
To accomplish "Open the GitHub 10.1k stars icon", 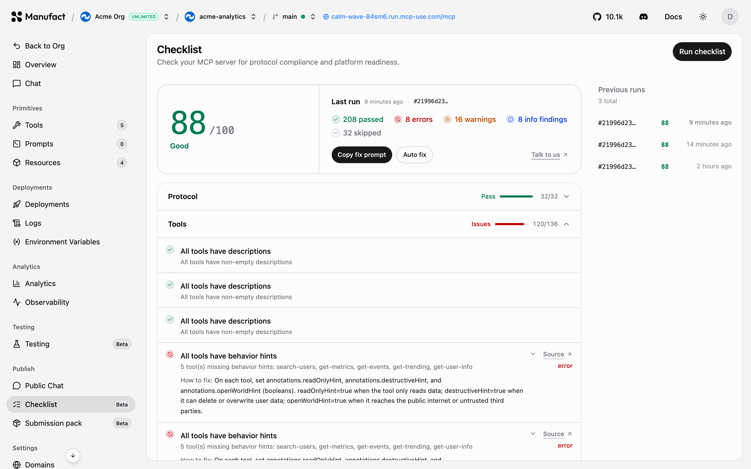I will (597, 17).
